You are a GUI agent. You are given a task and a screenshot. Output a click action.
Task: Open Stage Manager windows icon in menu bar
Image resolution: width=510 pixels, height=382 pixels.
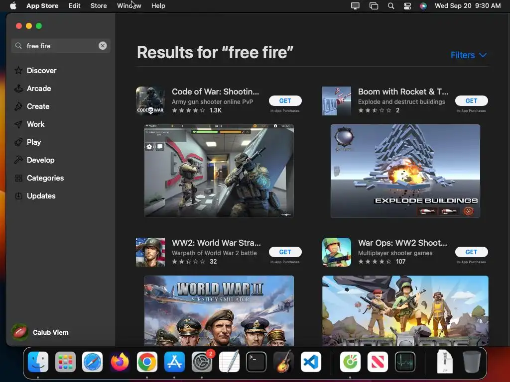(x=374, y=5)
